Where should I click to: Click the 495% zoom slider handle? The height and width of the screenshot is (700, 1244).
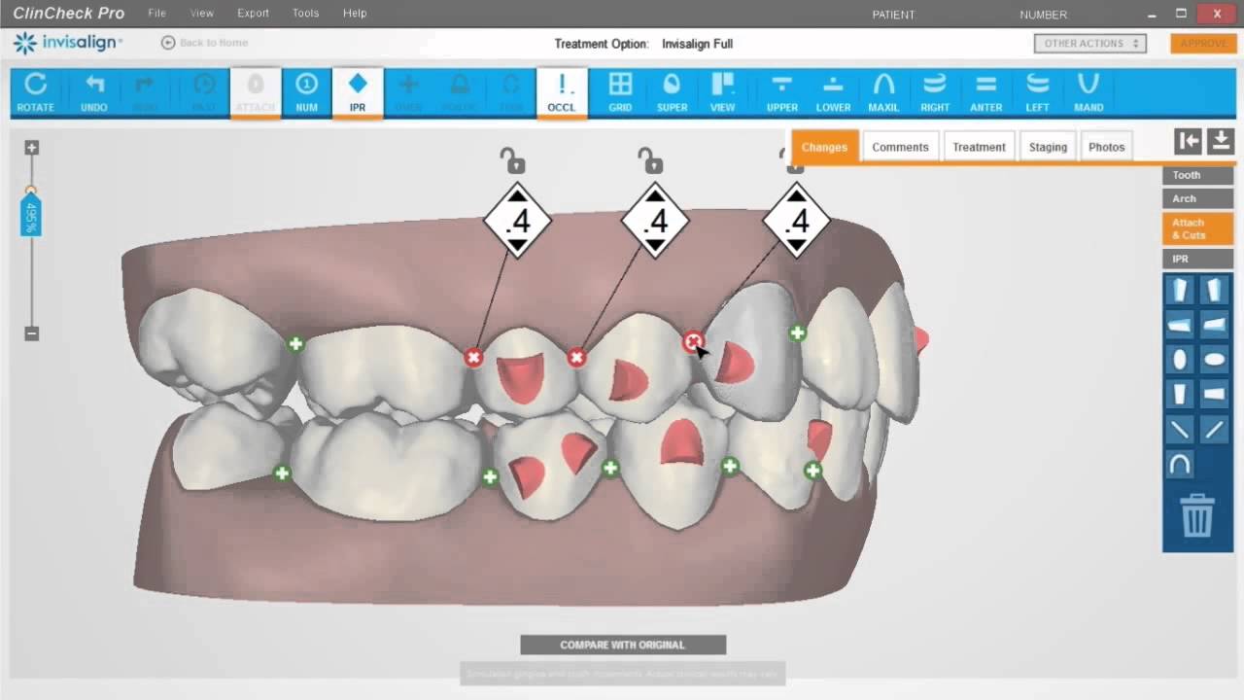[x=31, y=214]
